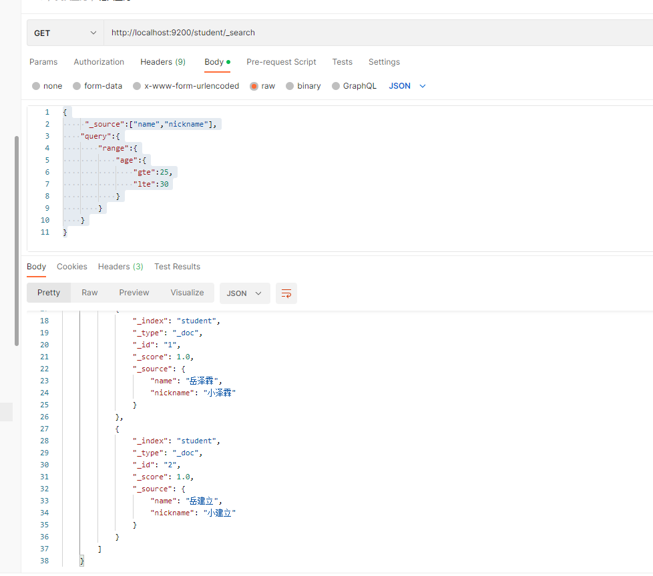Open the request Headers (9) tab
The image size is (653, 576).
click(x=163, y=62)
